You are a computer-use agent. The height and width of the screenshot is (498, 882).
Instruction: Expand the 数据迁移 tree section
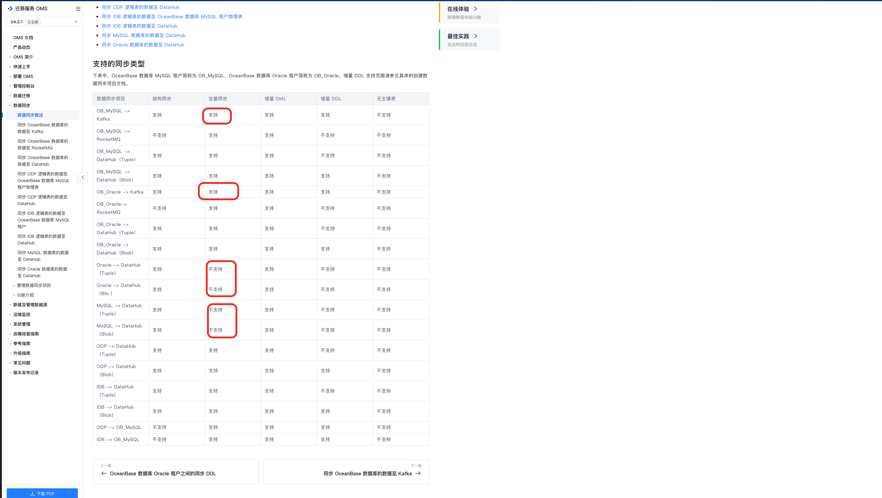coord(10,96)
